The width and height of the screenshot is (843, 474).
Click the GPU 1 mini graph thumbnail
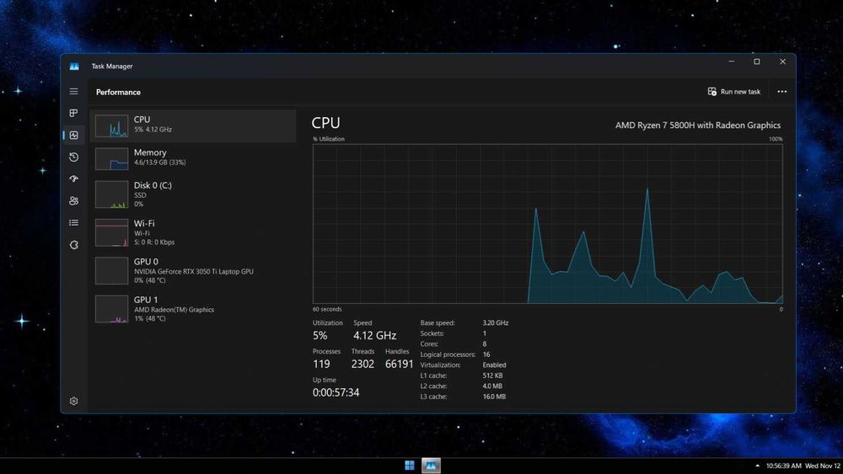point(112,309)
